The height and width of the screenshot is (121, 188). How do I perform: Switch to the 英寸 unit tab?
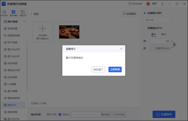click(x=164, y=34)
